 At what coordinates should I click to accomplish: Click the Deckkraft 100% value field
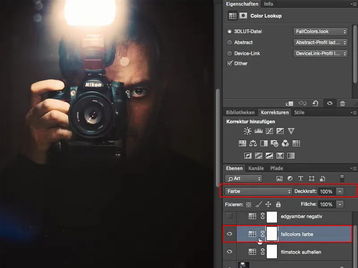327,192
